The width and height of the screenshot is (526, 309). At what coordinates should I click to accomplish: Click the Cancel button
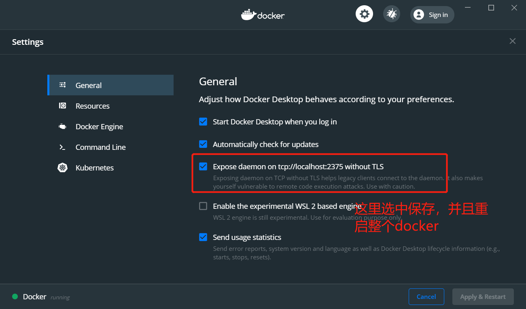pyautogui.click(x=426, y=296)
